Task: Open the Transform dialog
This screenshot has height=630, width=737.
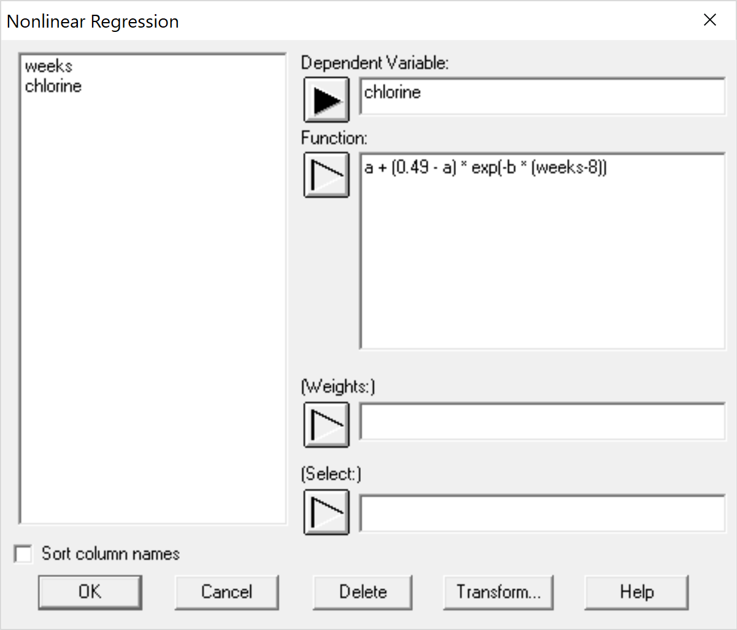Action: pyautogui.click(x=498, y=591)
